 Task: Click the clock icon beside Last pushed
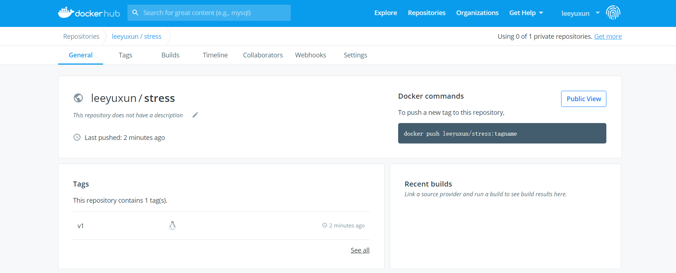tap(77, 137)
